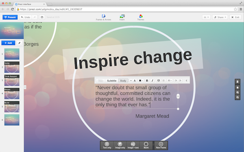Select the Build path step thumbnail

point(12,107)
